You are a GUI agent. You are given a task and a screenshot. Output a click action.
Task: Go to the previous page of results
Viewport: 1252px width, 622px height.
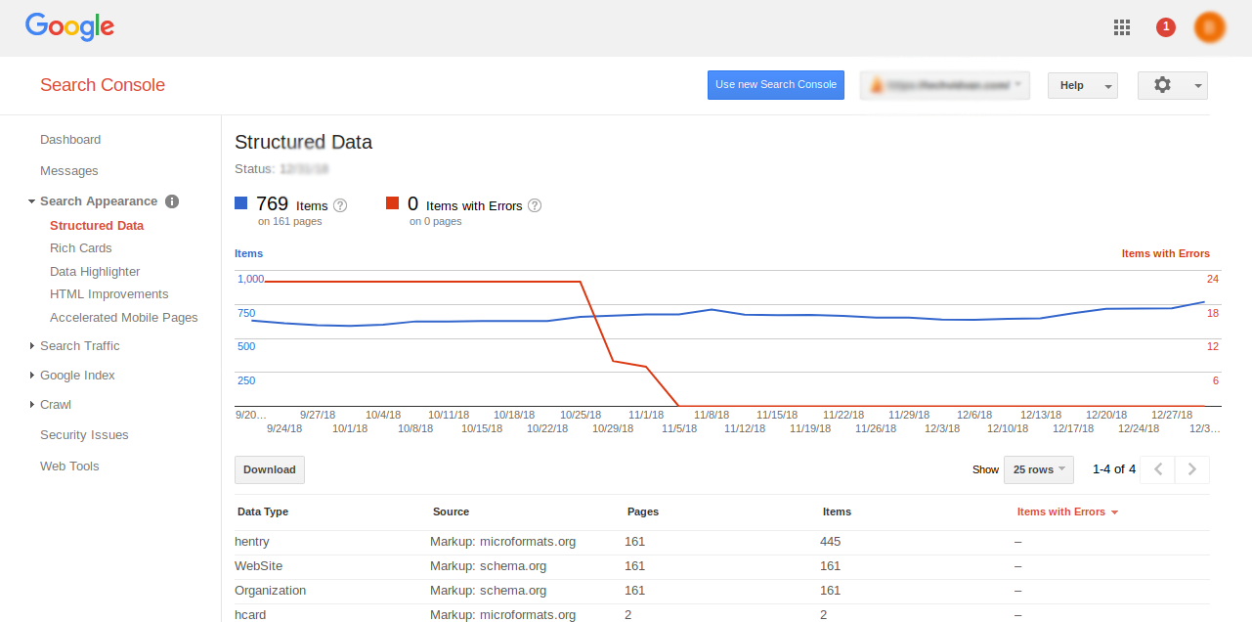click(x=1158, y=469)
